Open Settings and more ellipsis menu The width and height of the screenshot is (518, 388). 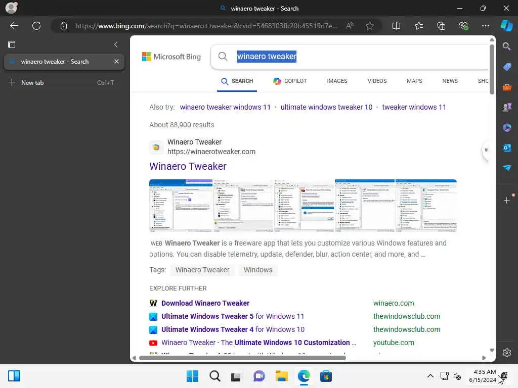485,26
